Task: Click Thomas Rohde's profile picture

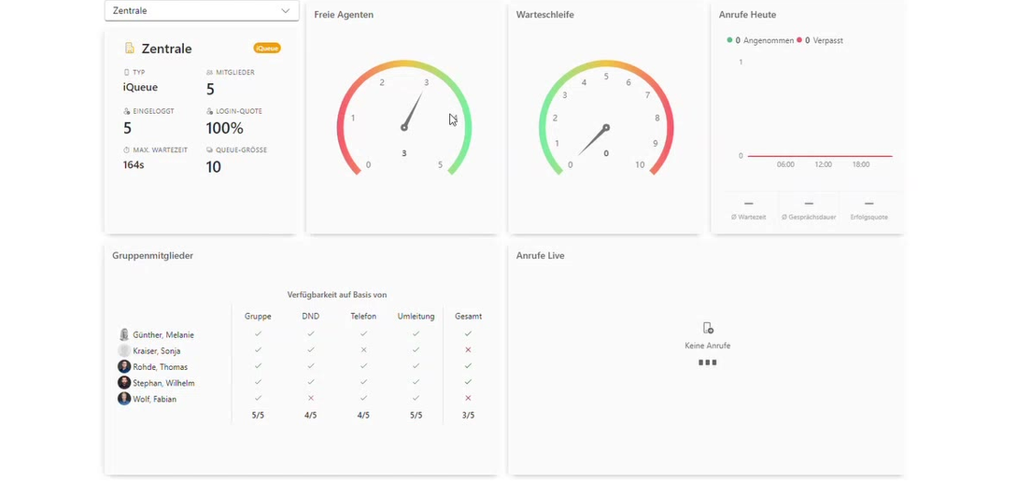Action: point(124,367)
